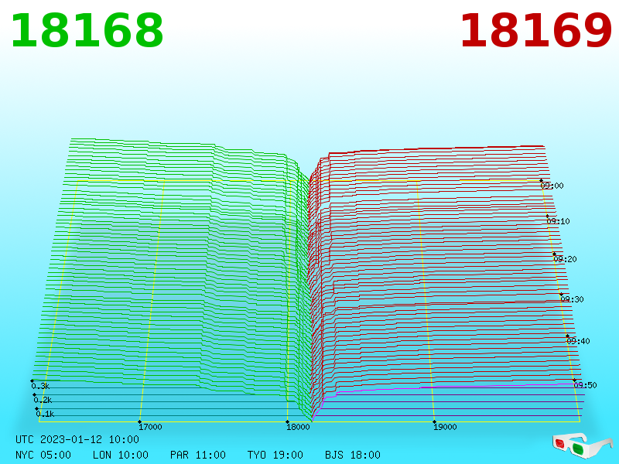Viewport: 619px width, 464px height.
Task: Click the UTC 2023-01-12 10:00 timestamp
Action: coord(77,439)
